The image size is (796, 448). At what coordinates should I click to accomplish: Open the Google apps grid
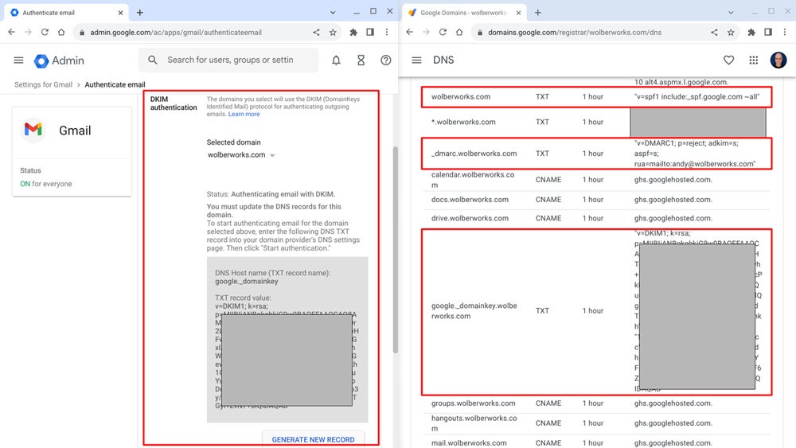click(x=753, y=60)
